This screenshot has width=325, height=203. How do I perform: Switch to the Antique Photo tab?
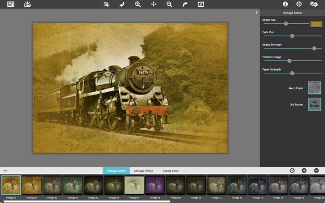click(x=143, y=171)
